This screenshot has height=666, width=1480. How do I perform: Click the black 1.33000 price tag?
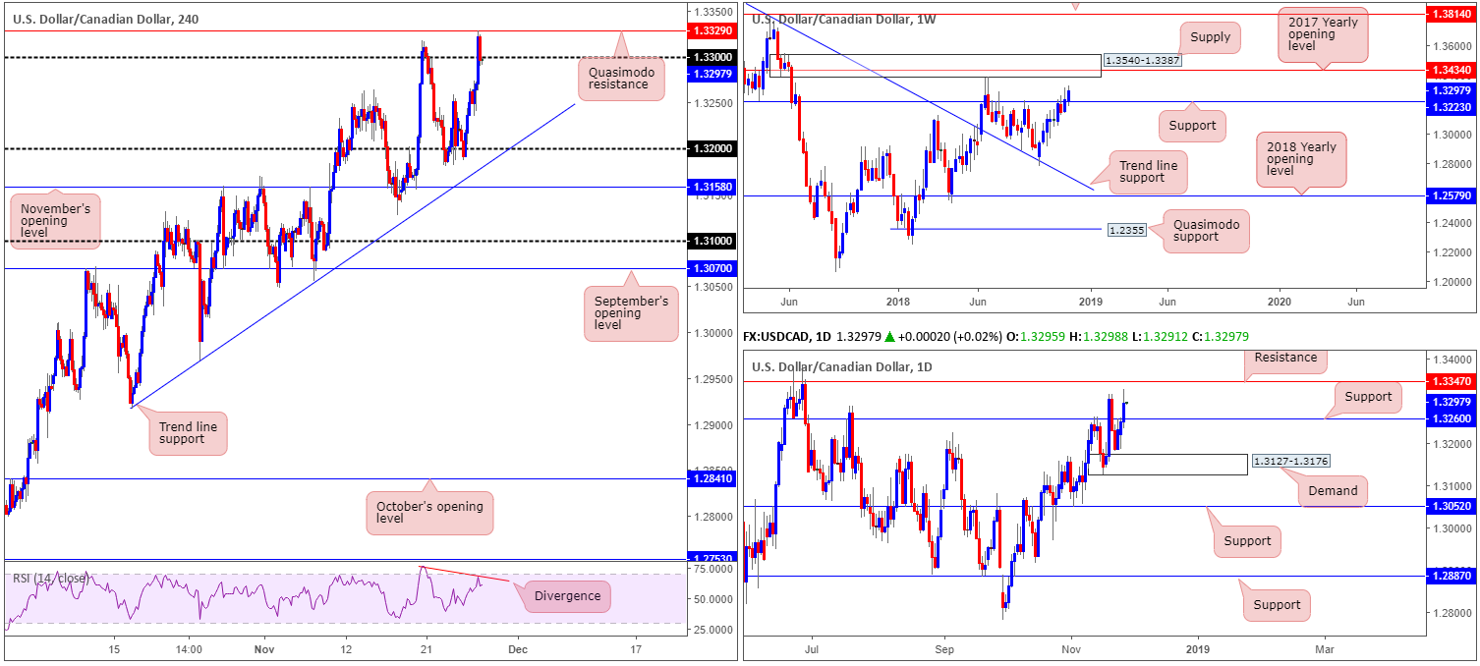click(712, 58)
